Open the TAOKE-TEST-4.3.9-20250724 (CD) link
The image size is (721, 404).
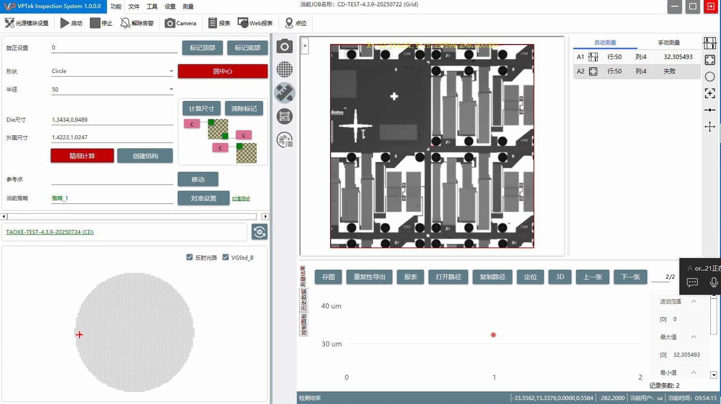click(50, 232)
